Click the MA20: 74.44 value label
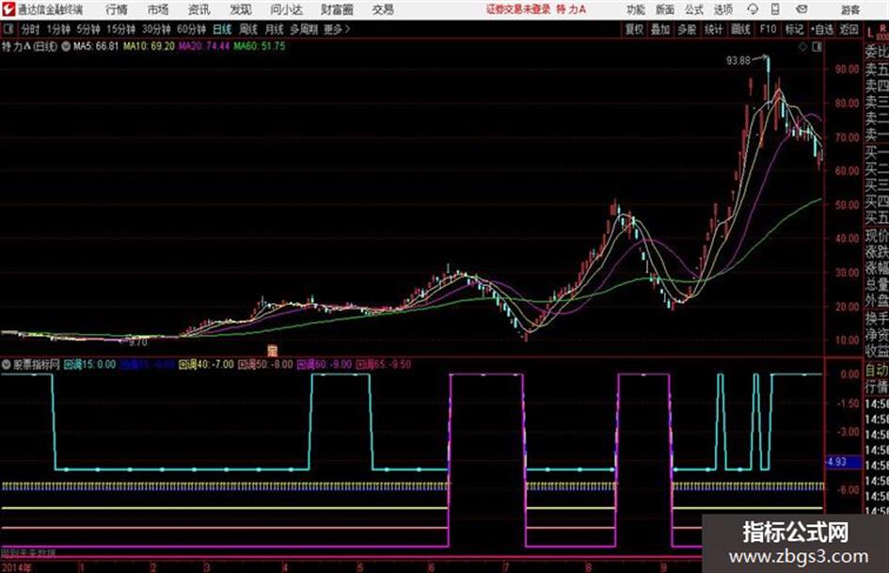 (204, 46)
